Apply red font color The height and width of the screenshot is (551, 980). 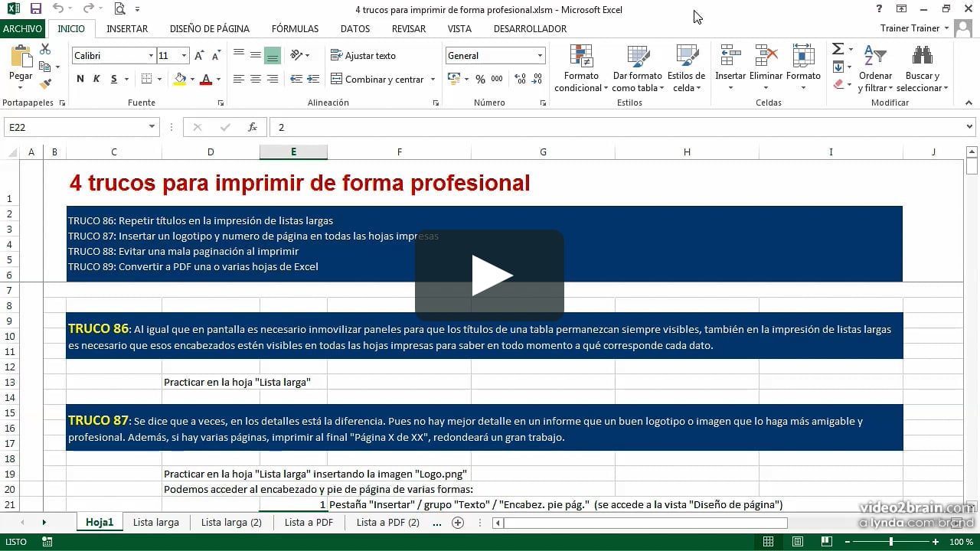tap(205, 79)
